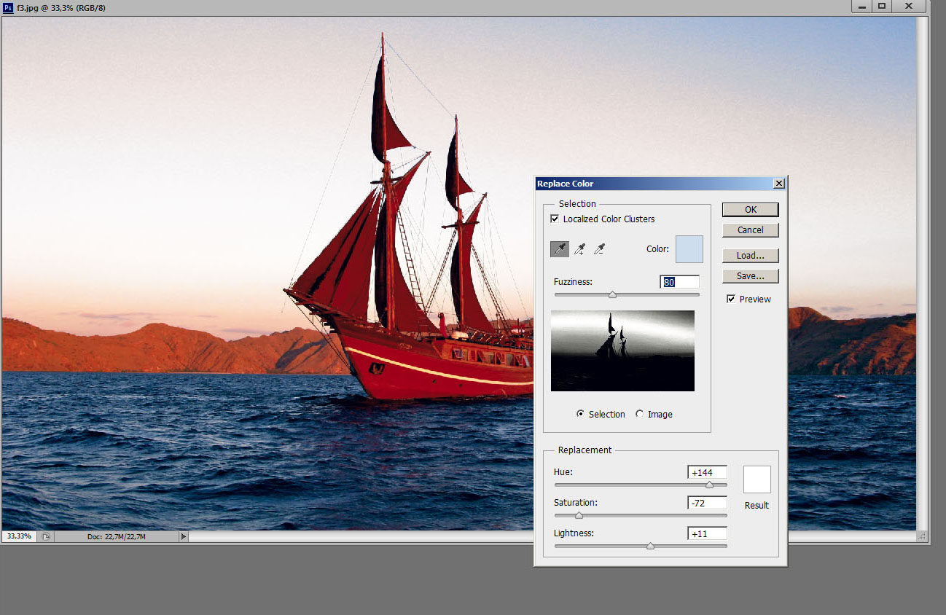Click the Replace Color dialog title
This screenshot has width=946, height=615.
(x=566, y=184)
